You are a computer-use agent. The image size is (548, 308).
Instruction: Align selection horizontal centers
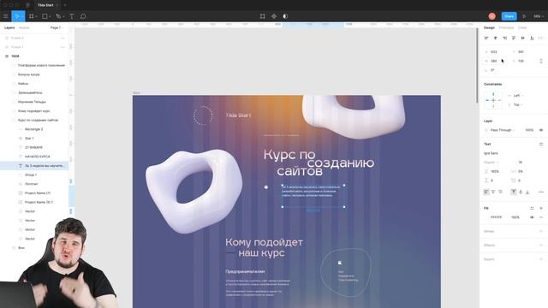tap(495, 38)
